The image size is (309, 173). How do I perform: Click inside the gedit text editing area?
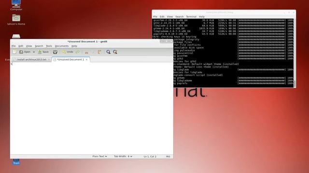92,108
